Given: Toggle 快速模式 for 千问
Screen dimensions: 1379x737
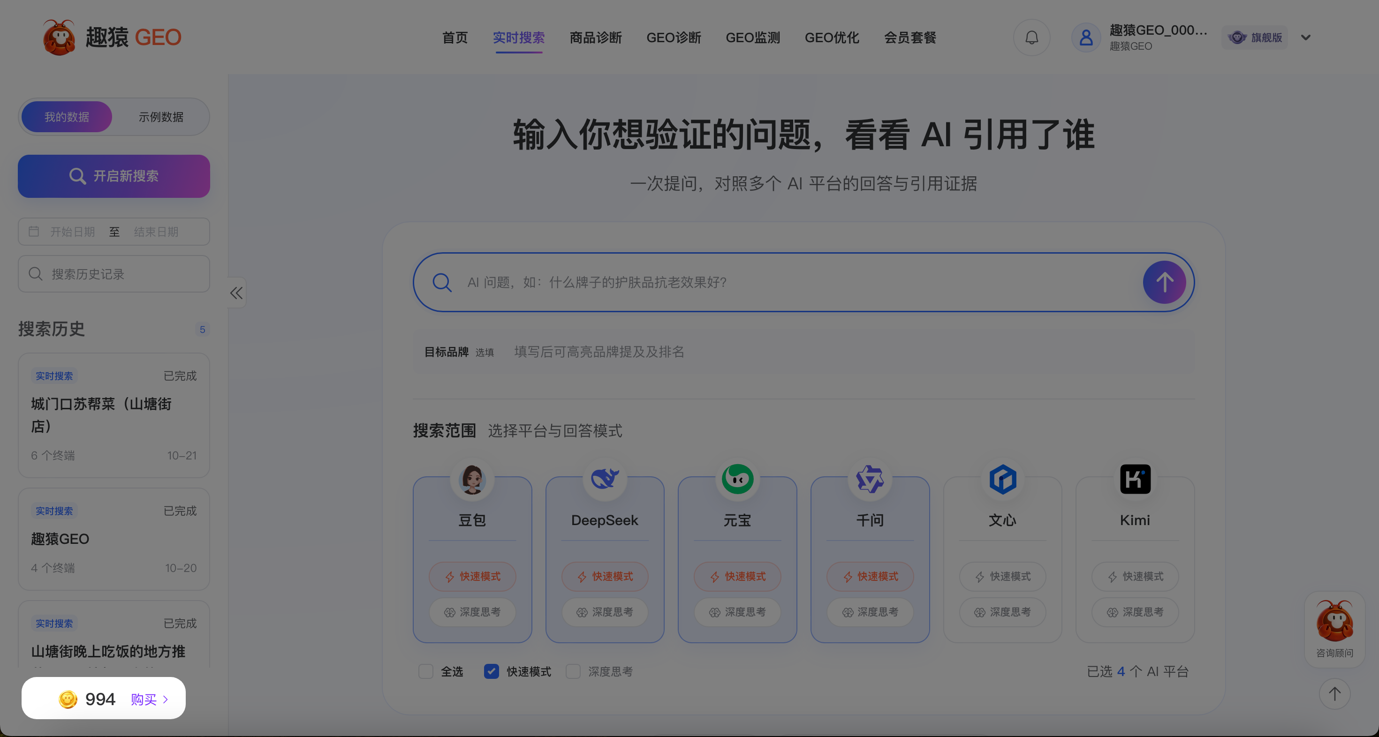Looking at the screenshot, I should [x=870, y=577].
